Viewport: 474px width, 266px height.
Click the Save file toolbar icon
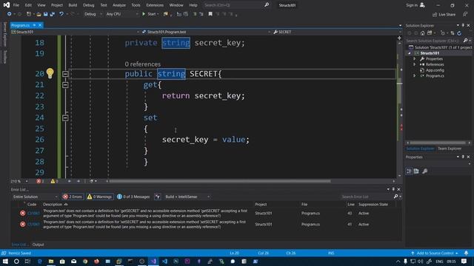[45, 14]
